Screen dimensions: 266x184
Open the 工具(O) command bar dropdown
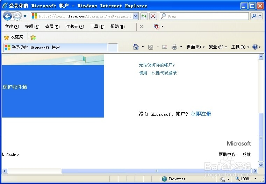click(240, 47)
